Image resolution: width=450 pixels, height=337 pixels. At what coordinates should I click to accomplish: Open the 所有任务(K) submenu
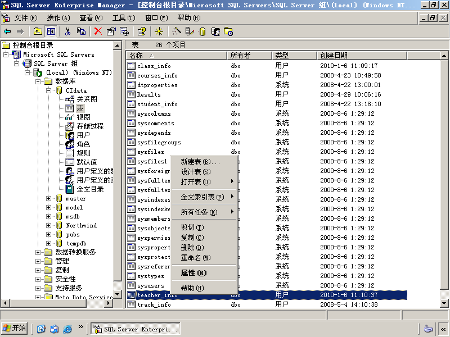pos(204,212)
